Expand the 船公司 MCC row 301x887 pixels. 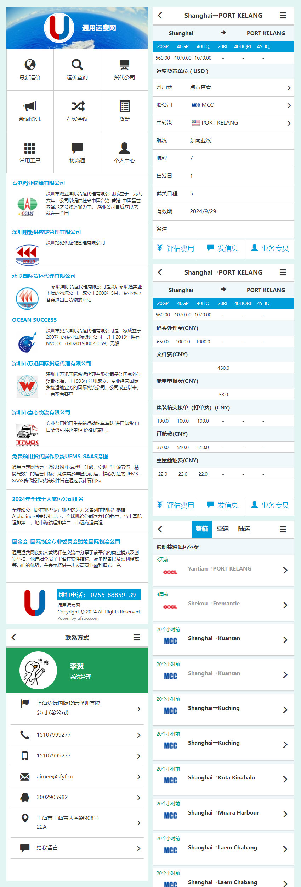[223, 105]
